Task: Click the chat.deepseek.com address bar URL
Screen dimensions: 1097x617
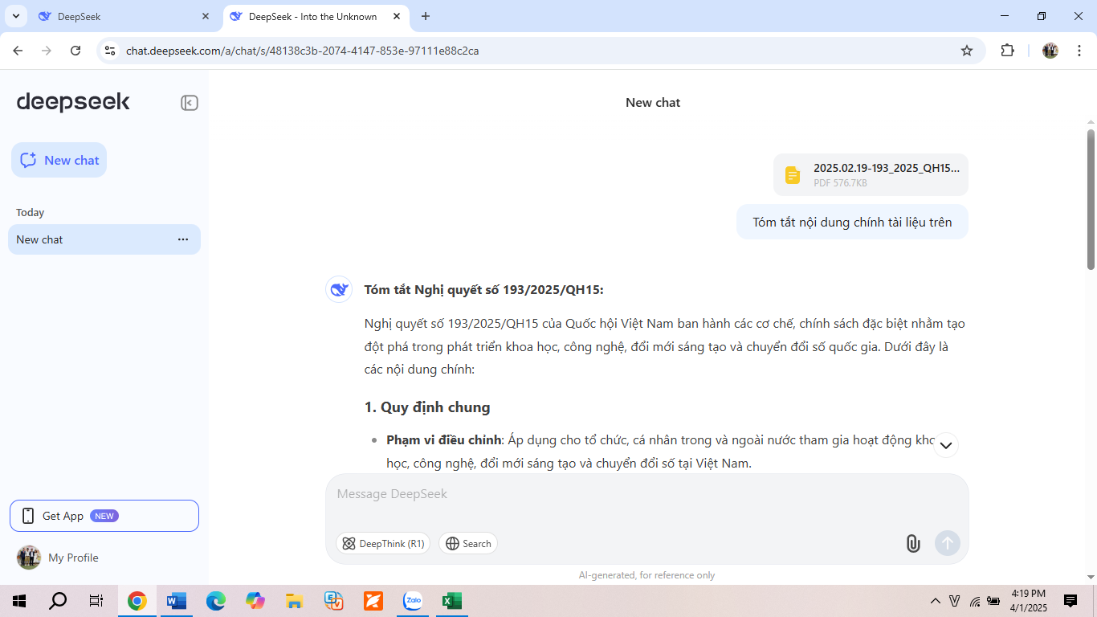Action: [x=303, y=51]
